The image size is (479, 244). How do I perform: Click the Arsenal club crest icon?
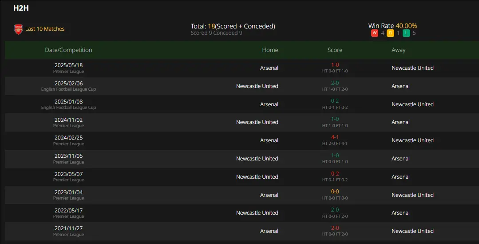(18, 29)
